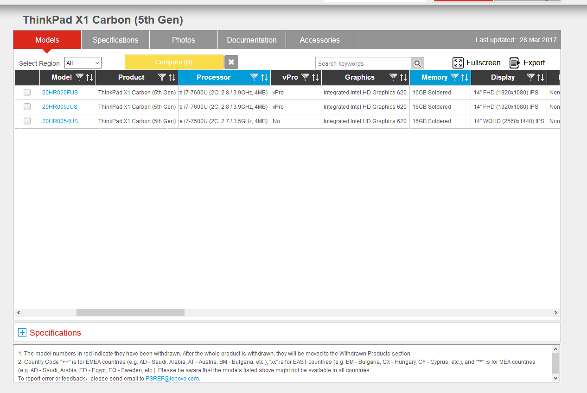
Task: Click the horizontal table scrollbar thumb
Action: click(x=130, y=313)
